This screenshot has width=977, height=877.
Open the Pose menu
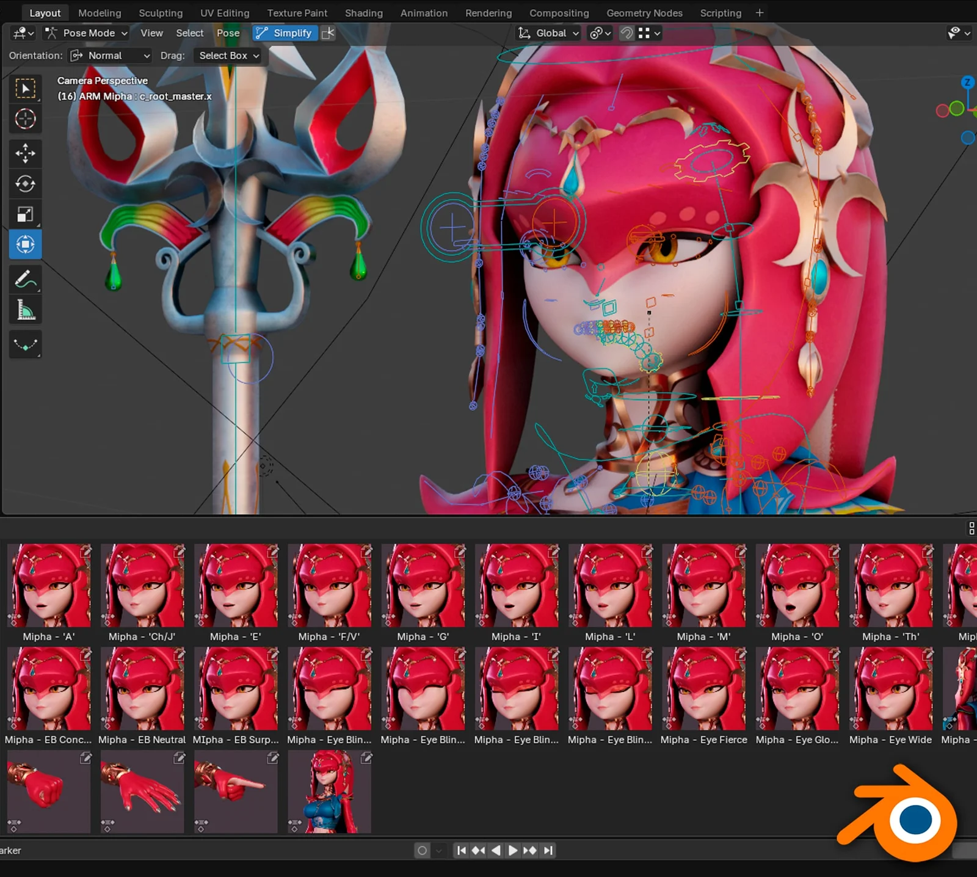pos(228,33)
